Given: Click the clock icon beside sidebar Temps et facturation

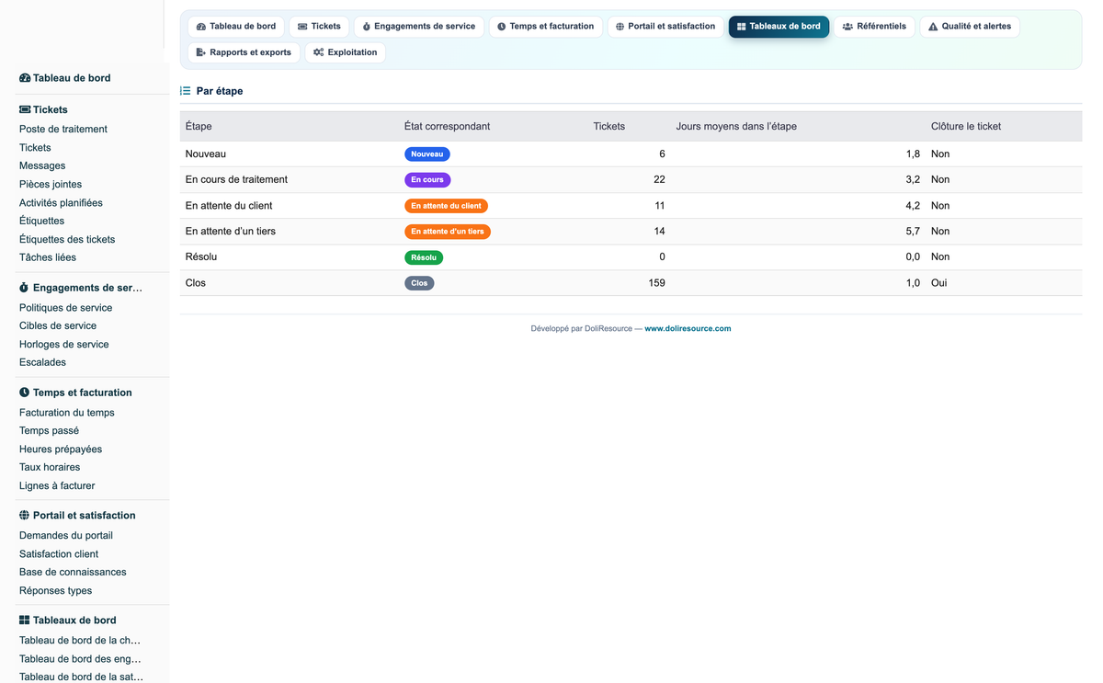Looking at the screenshot, I should pyautogui.click(x=25, y=393).
